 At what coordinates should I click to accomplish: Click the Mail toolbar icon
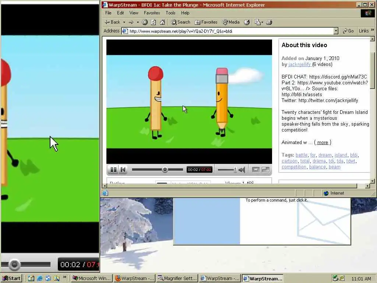pos(257,22)
